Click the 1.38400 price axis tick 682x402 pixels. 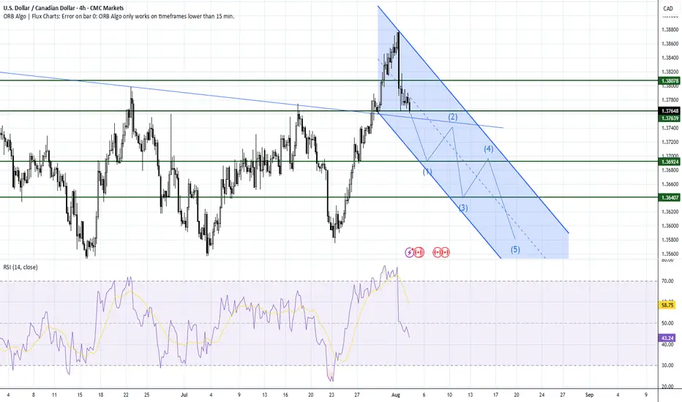click(670, 57)
